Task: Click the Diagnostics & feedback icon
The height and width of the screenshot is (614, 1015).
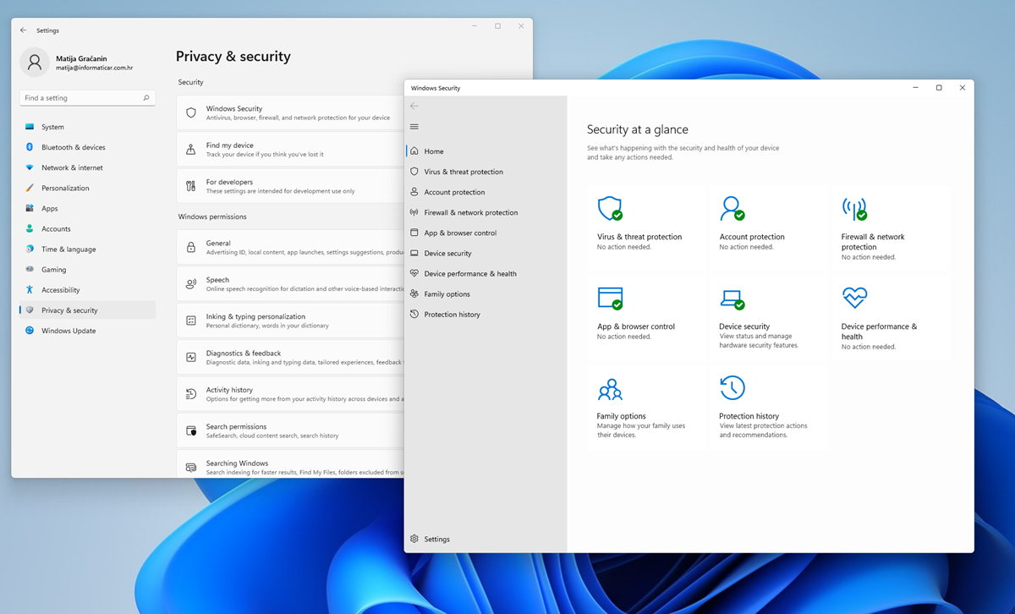Action: [x=191, y=357]
